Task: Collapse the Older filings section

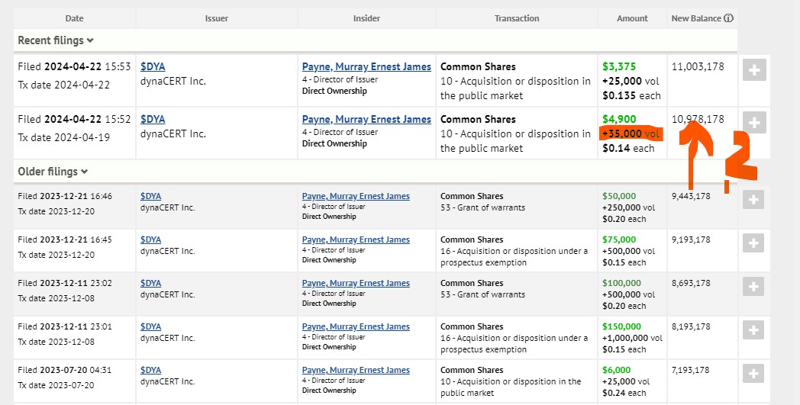Action: [53, 172]
